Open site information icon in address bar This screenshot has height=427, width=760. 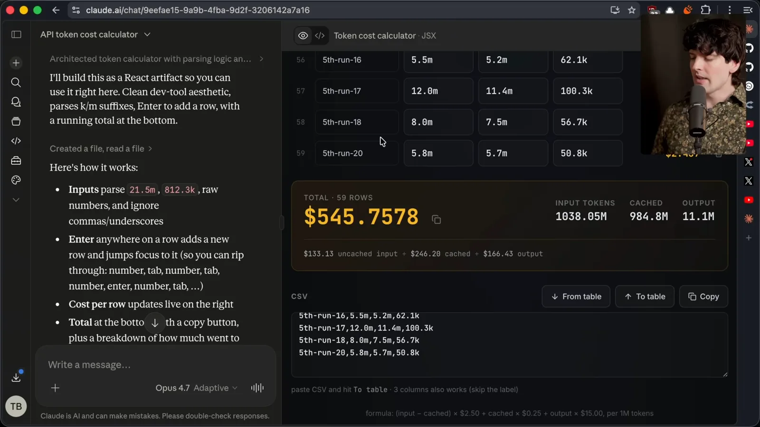pyautogui.click(x=76, y=10)
